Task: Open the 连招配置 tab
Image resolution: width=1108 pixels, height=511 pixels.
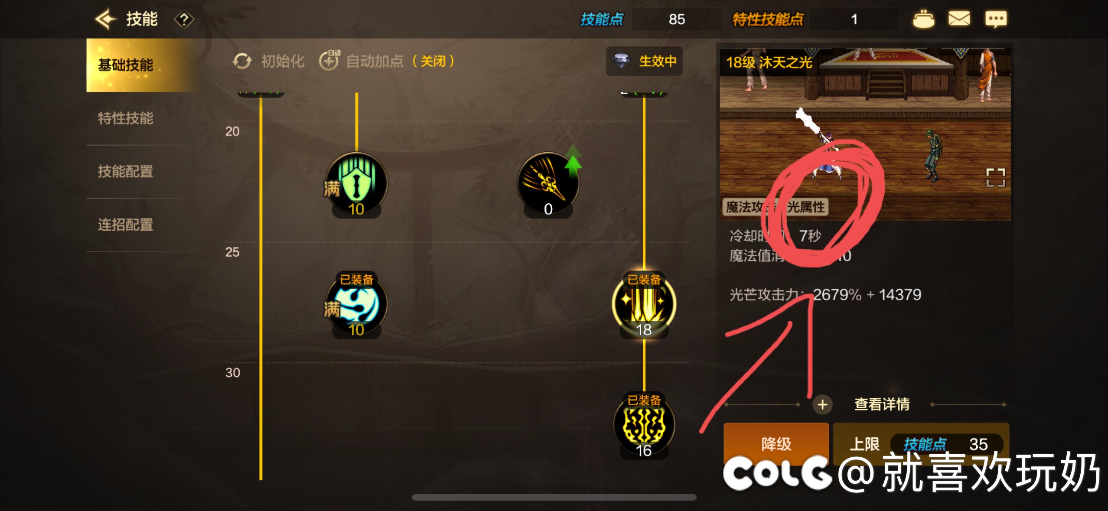Action: tap(126, 225)
